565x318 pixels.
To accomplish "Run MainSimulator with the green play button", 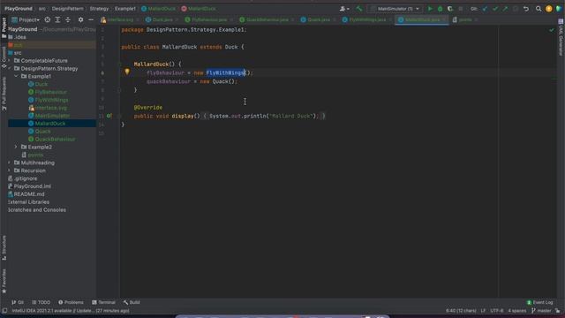I will click(x=430, y=9).
